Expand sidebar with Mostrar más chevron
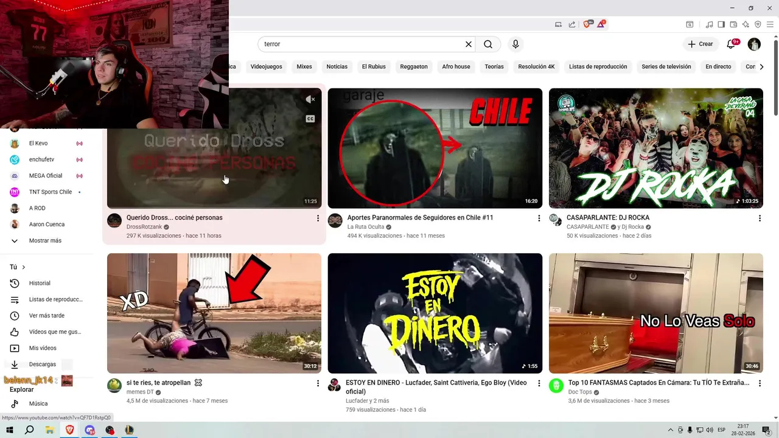This screenshot has width=779, height=438. [x=15, y=241]
